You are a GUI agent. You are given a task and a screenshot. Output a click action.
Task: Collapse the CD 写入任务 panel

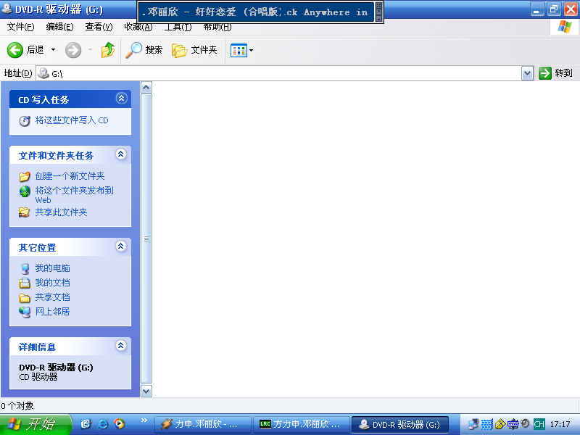121,99
